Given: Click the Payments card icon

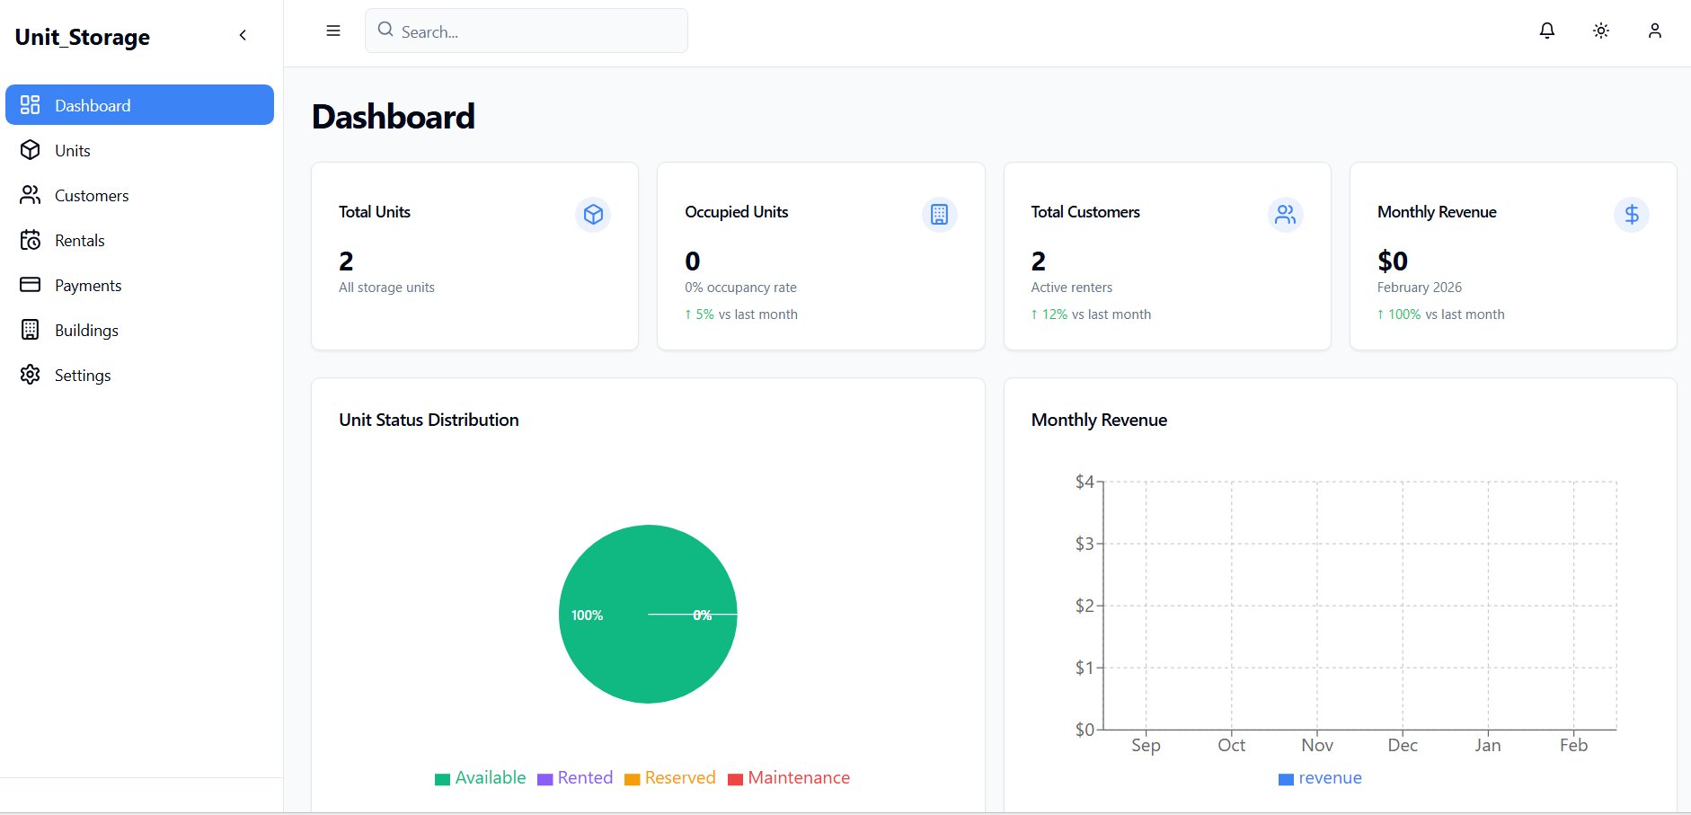Looking at the screenshot, I should 31,285.
